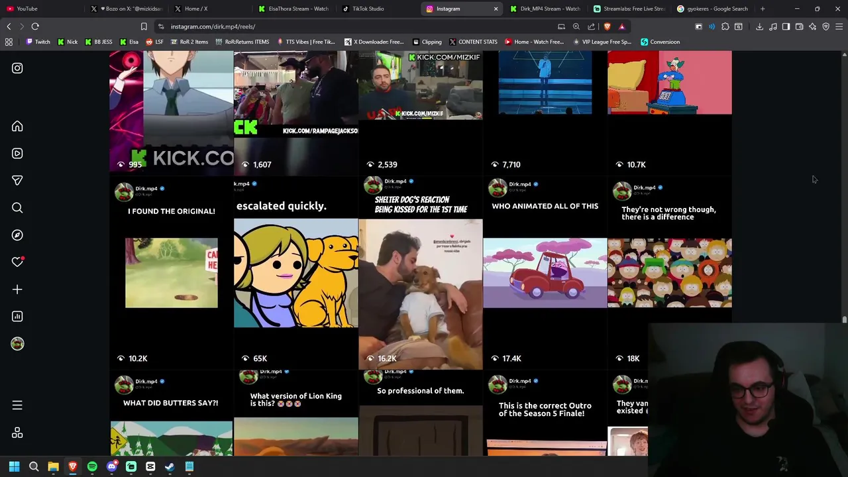Open reel 'So professional of them.'
Screen dimensions: 848x477
[x=421, y=413]
